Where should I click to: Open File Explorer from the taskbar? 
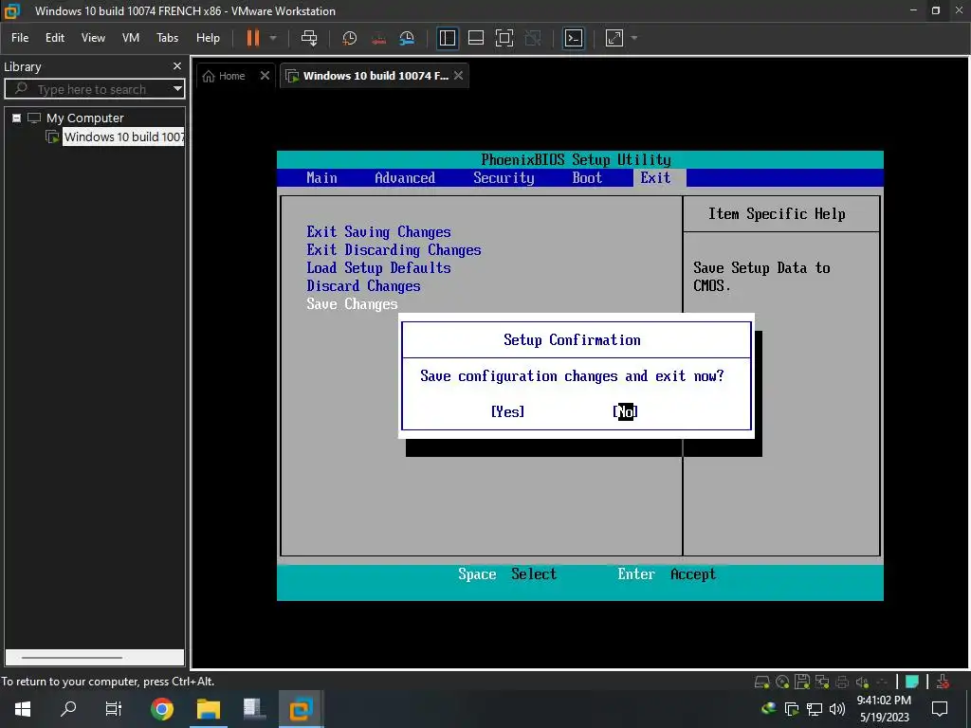click(208, 709)
